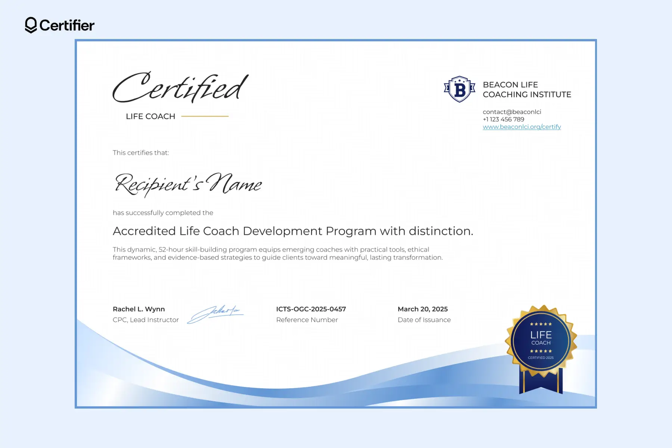Click the Life Coach gold badge seal

(541, 349)
